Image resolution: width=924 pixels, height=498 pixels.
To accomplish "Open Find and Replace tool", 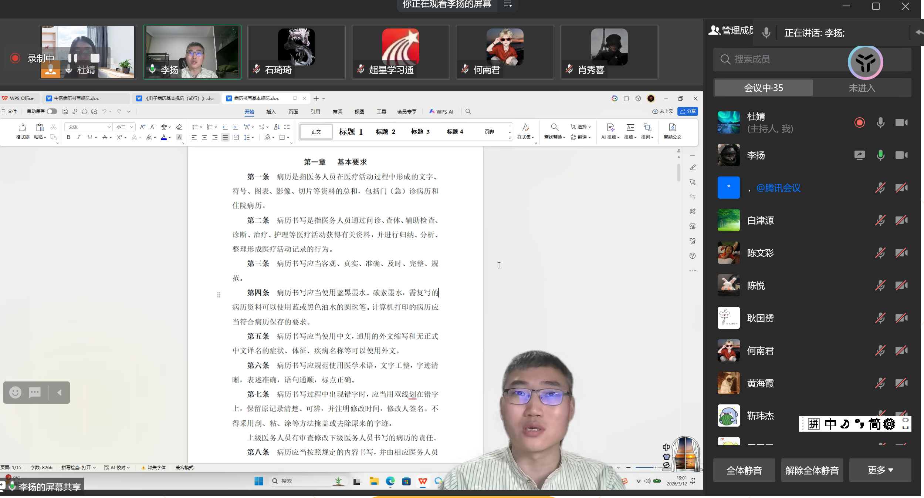I will pyautogui.click(x=554, y=128).
